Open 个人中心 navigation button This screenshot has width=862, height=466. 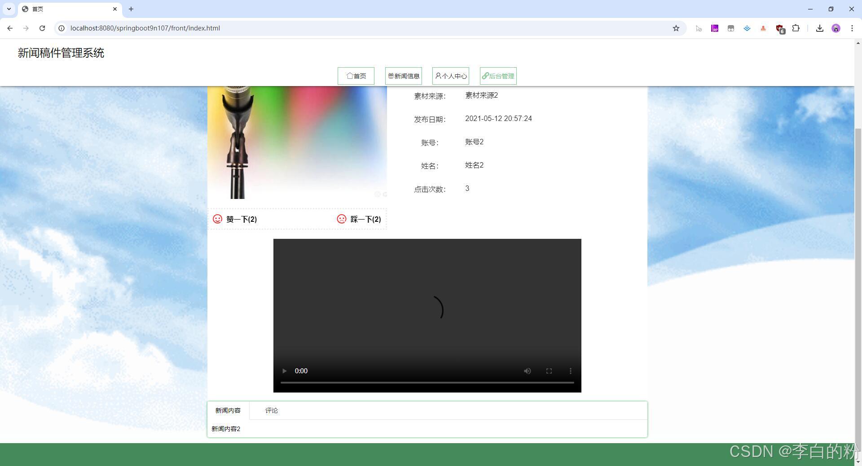point(451,76)
